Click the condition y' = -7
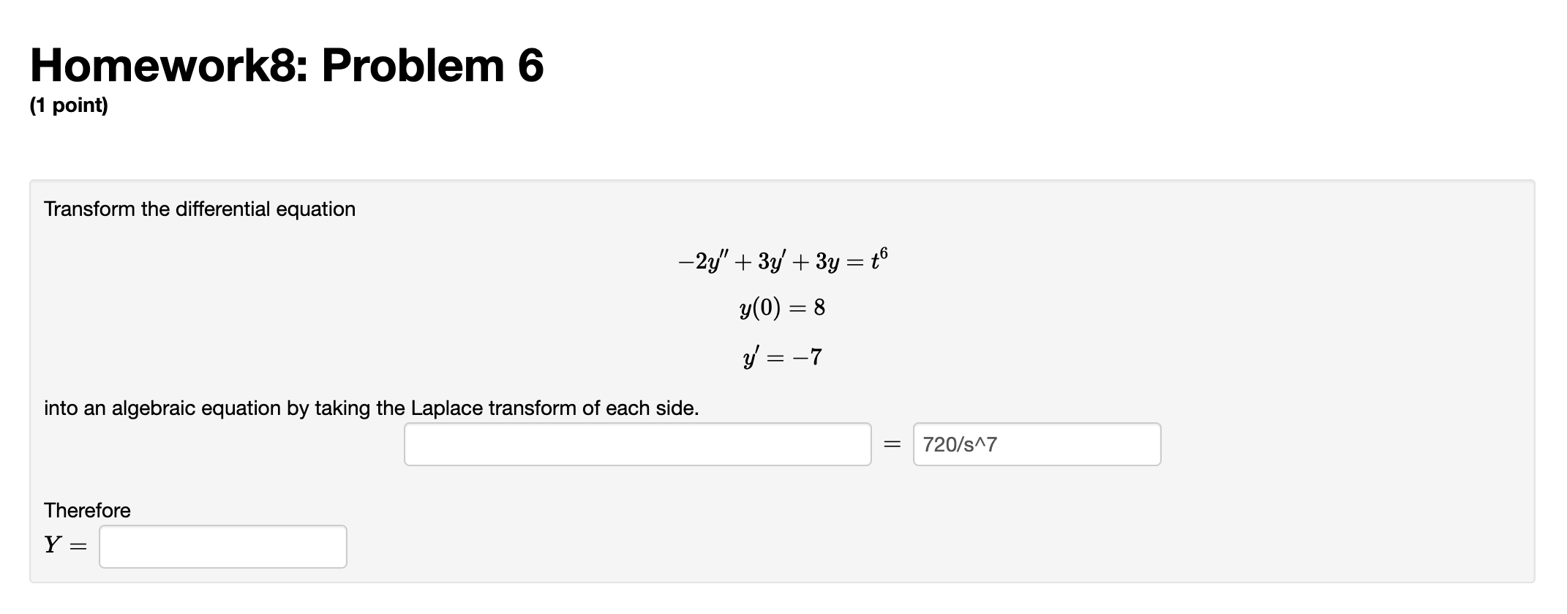 [x=781, y=356]
